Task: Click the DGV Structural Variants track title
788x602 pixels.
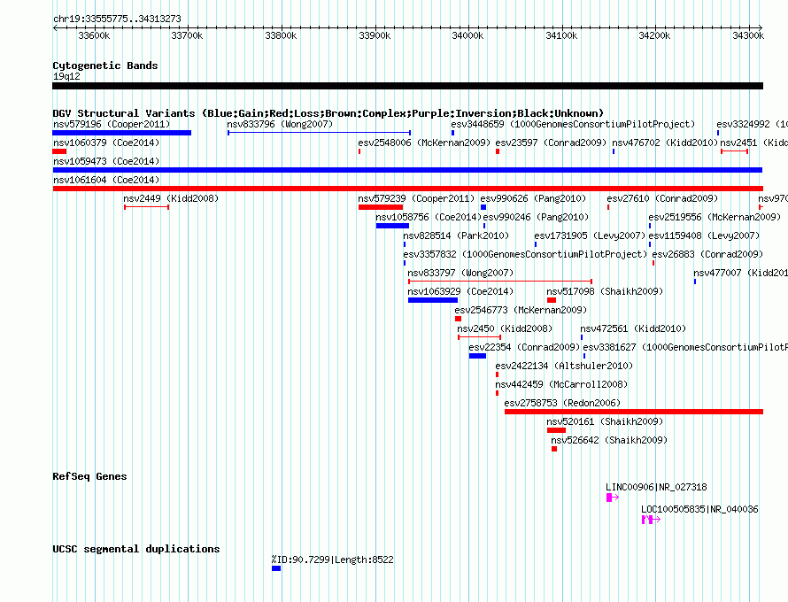Action: (x=328, y=113)
